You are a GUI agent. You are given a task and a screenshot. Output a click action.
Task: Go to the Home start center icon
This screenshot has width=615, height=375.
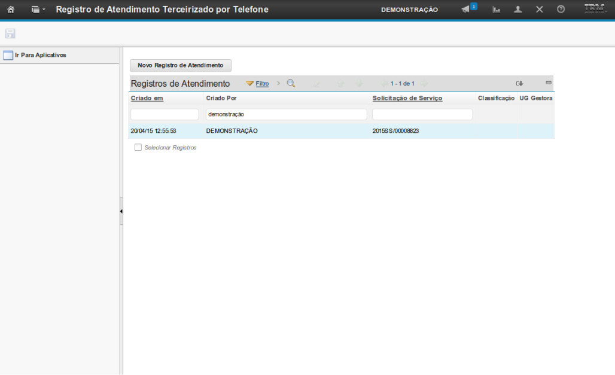pos(10,10)
